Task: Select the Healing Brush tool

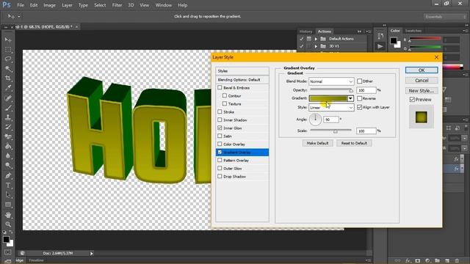Action: click(x=8, y=98)
